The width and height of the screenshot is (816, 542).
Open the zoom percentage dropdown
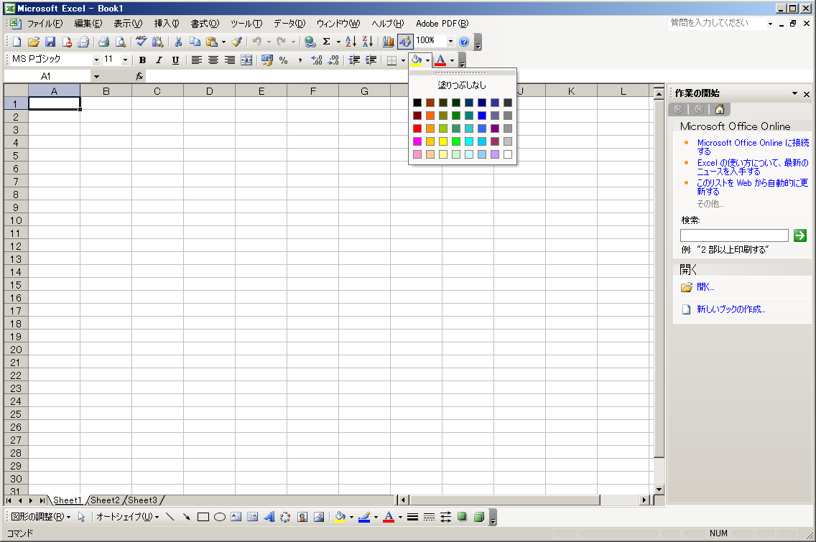[450, 42]
